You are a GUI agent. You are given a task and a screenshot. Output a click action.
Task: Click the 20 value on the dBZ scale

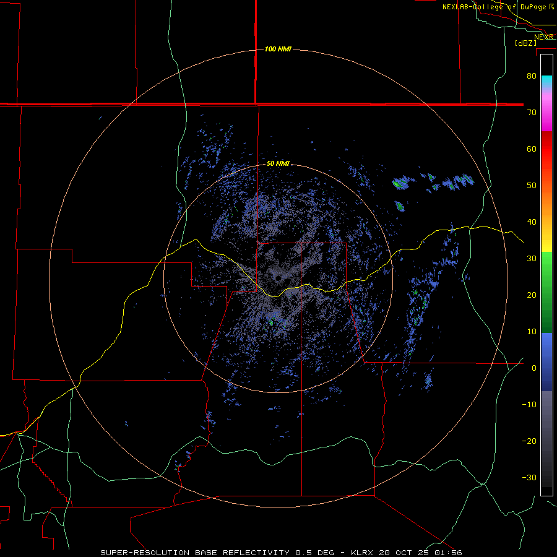(532, 295)
